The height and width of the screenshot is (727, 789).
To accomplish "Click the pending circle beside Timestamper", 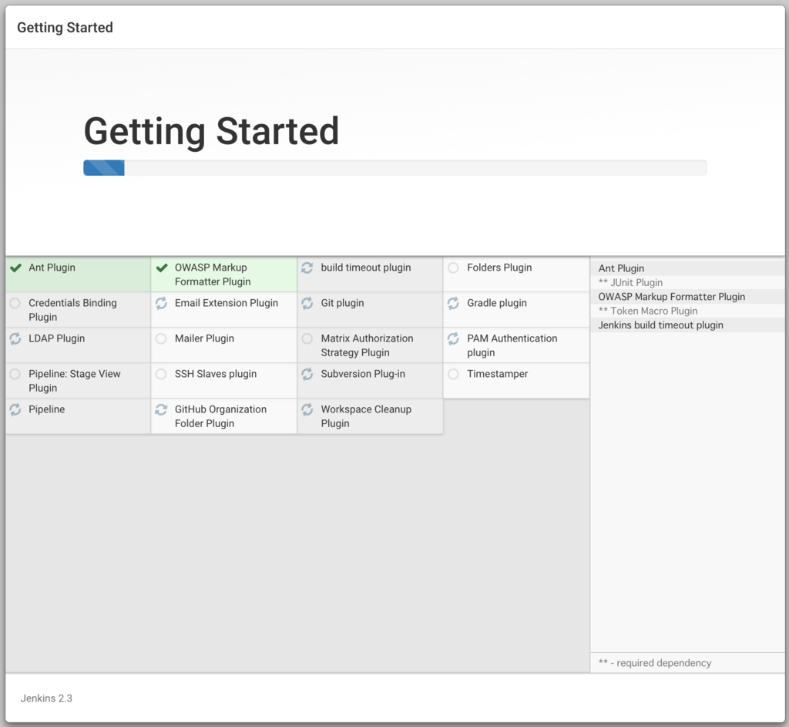I will (453, 374).
